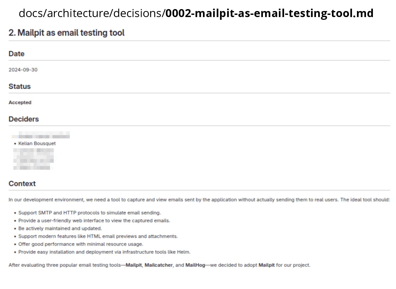This screenshot has height=289, width=396.
Task: Click the bold MailHog word in last paragraph
Action: [x=195, y=265]
